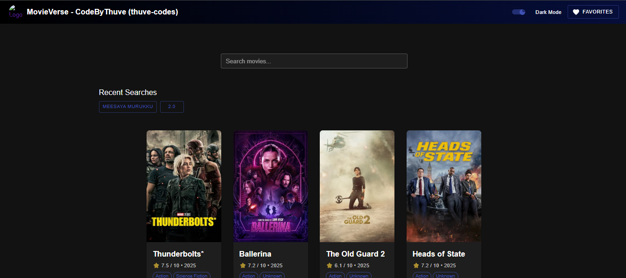Click the star rating icon for Ballerina

point(243,265)
